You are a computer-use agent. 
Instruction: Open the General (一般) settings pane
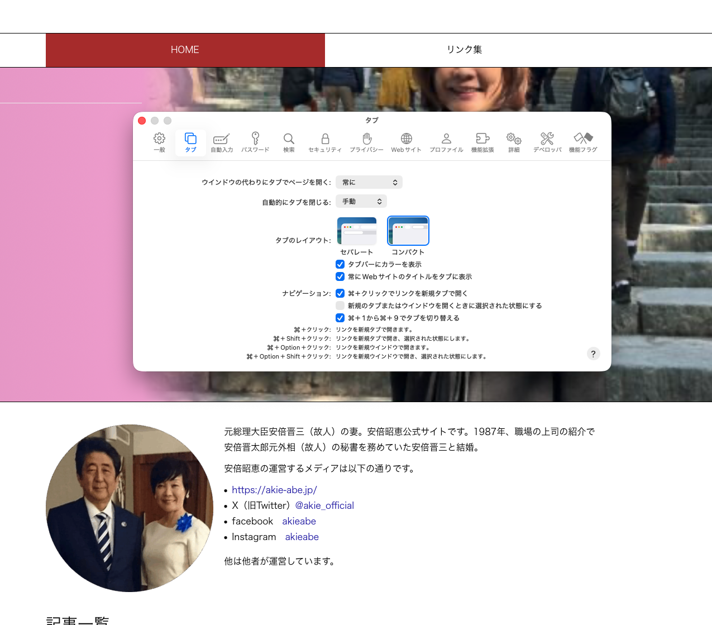tap(159, 142)
